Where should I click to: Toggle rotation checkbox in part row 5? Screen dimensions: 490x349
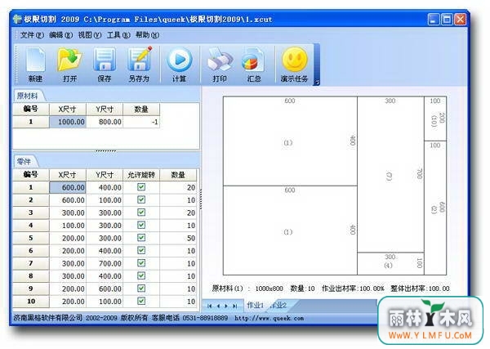(x=141, y=238)
